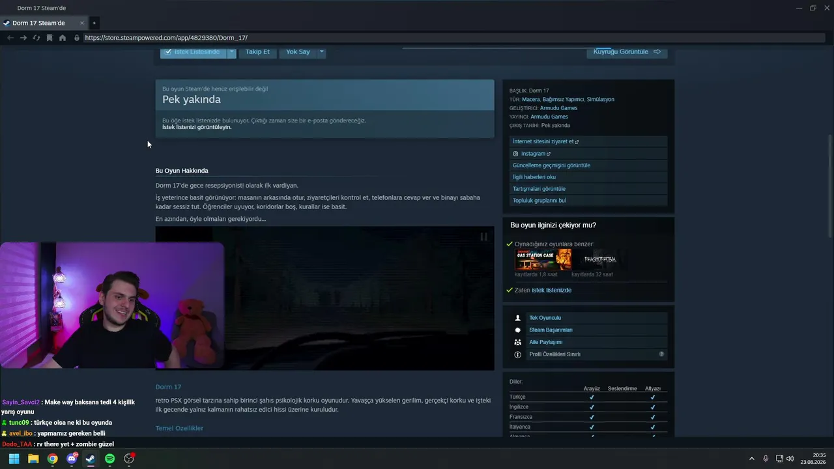Select the İtalyanca language row label
Viewport: 834px width, 469px height.
520,427
